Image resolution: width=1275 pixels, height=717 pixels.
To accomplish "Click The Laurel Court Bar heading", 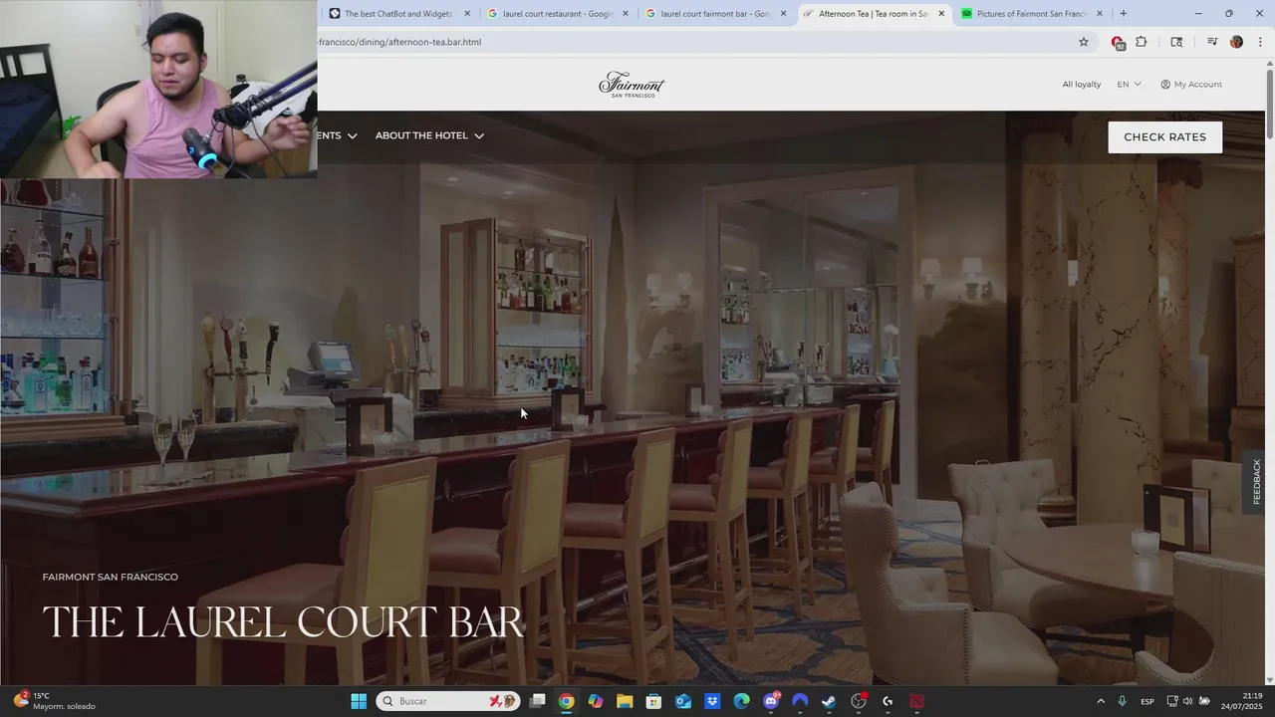I will point(283,621).
